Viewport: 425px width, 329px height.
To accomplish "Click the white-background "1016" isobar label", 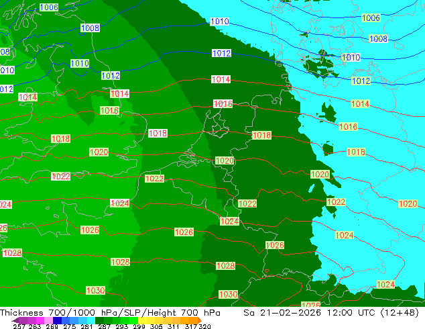I will click(x=223, y=103).
